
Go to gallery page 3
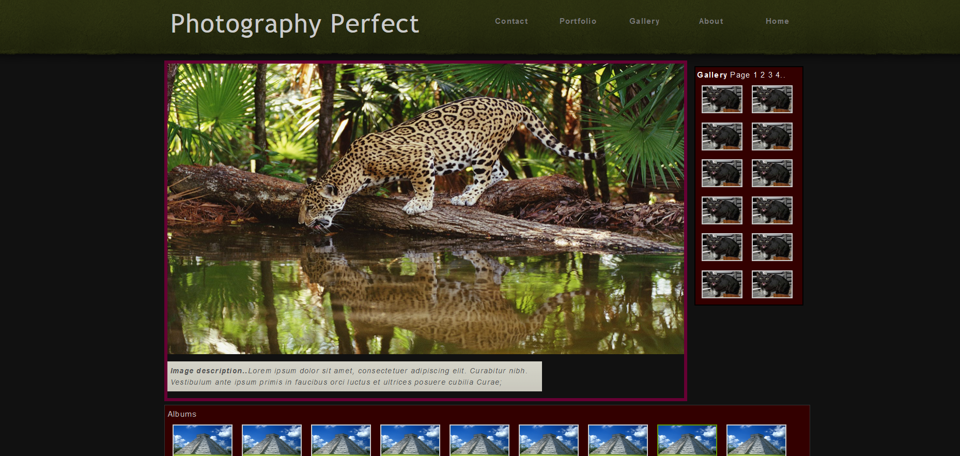pyautogui.click(x=770, y=75)
